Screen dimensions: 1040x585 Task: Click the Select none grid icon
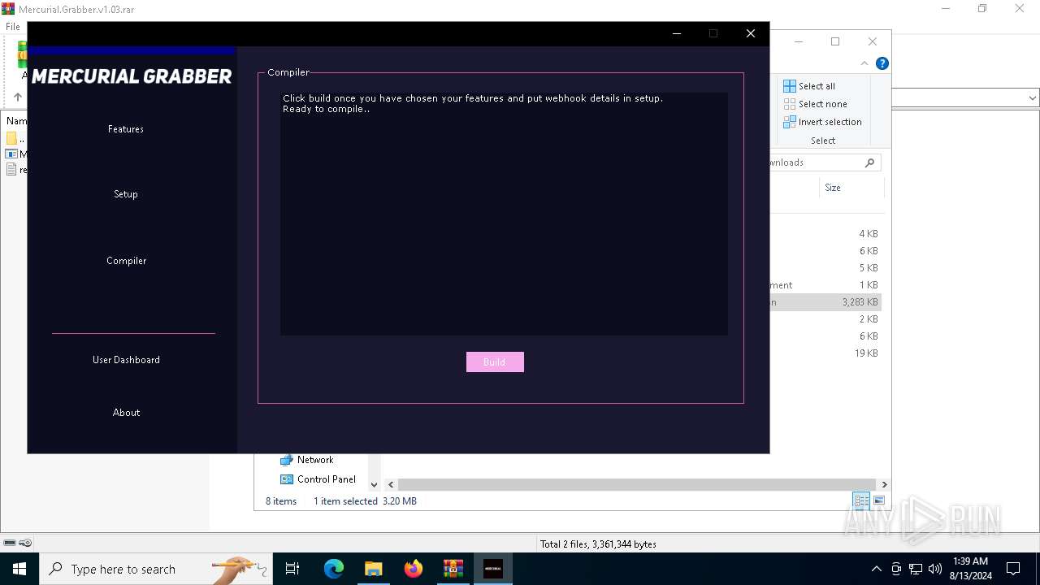coord(790,104)
